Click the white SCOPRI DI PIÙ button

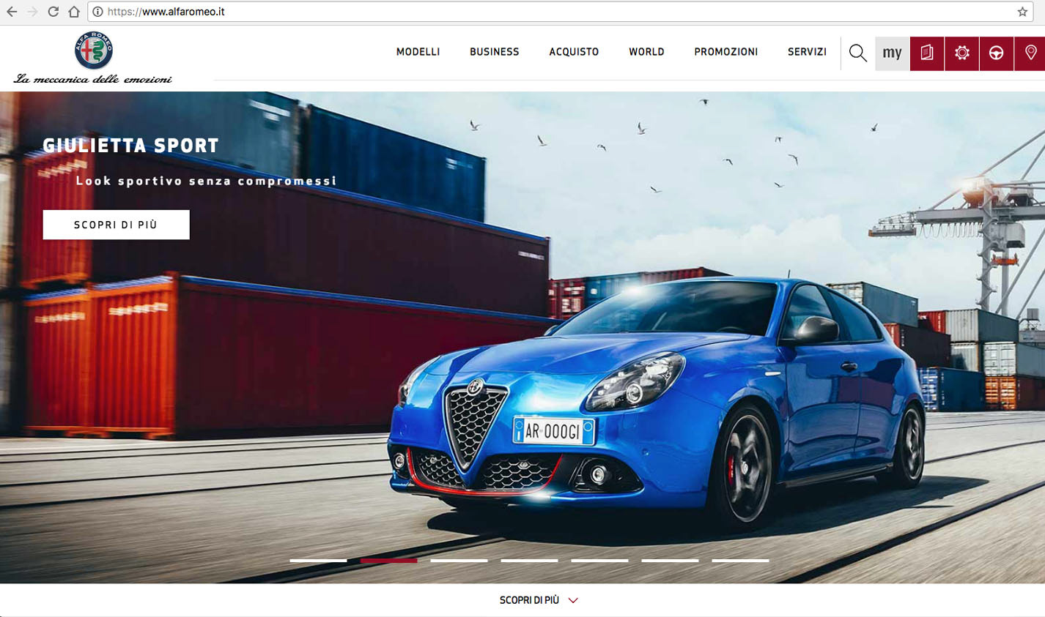point(116,225)
